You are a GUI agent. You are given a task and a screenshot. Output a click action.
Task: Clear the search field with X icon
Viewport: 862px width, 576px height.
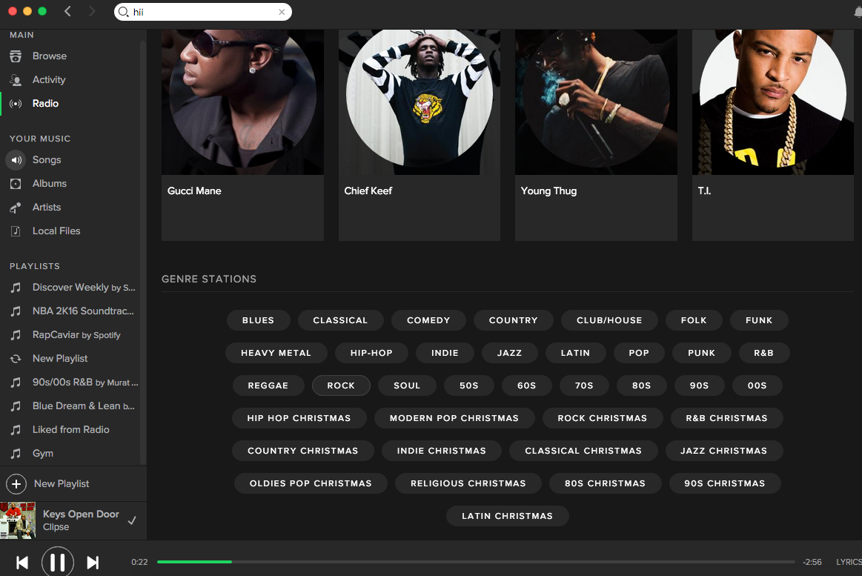pyautogui.click(x=282, y=12)
